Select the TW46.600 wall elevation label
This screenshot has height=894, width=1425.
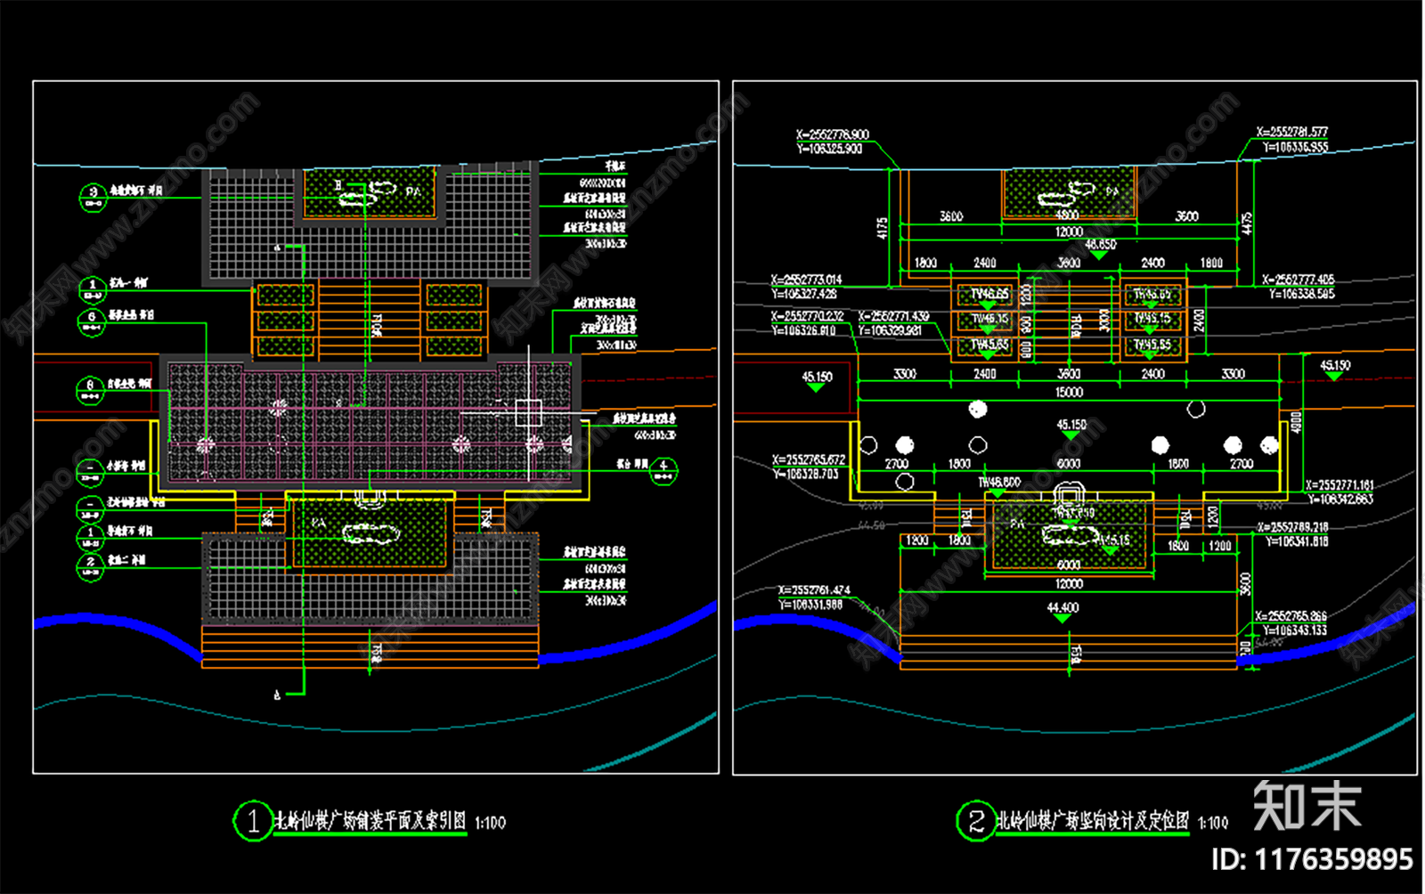coord(999,482)
